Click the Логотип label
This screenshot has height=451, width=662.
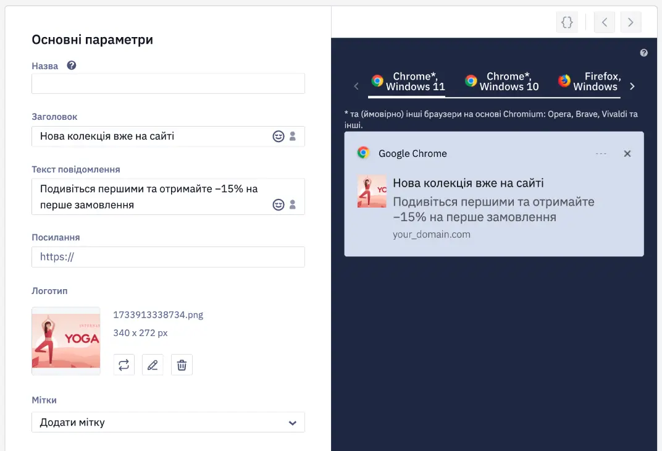pos(49,291)
